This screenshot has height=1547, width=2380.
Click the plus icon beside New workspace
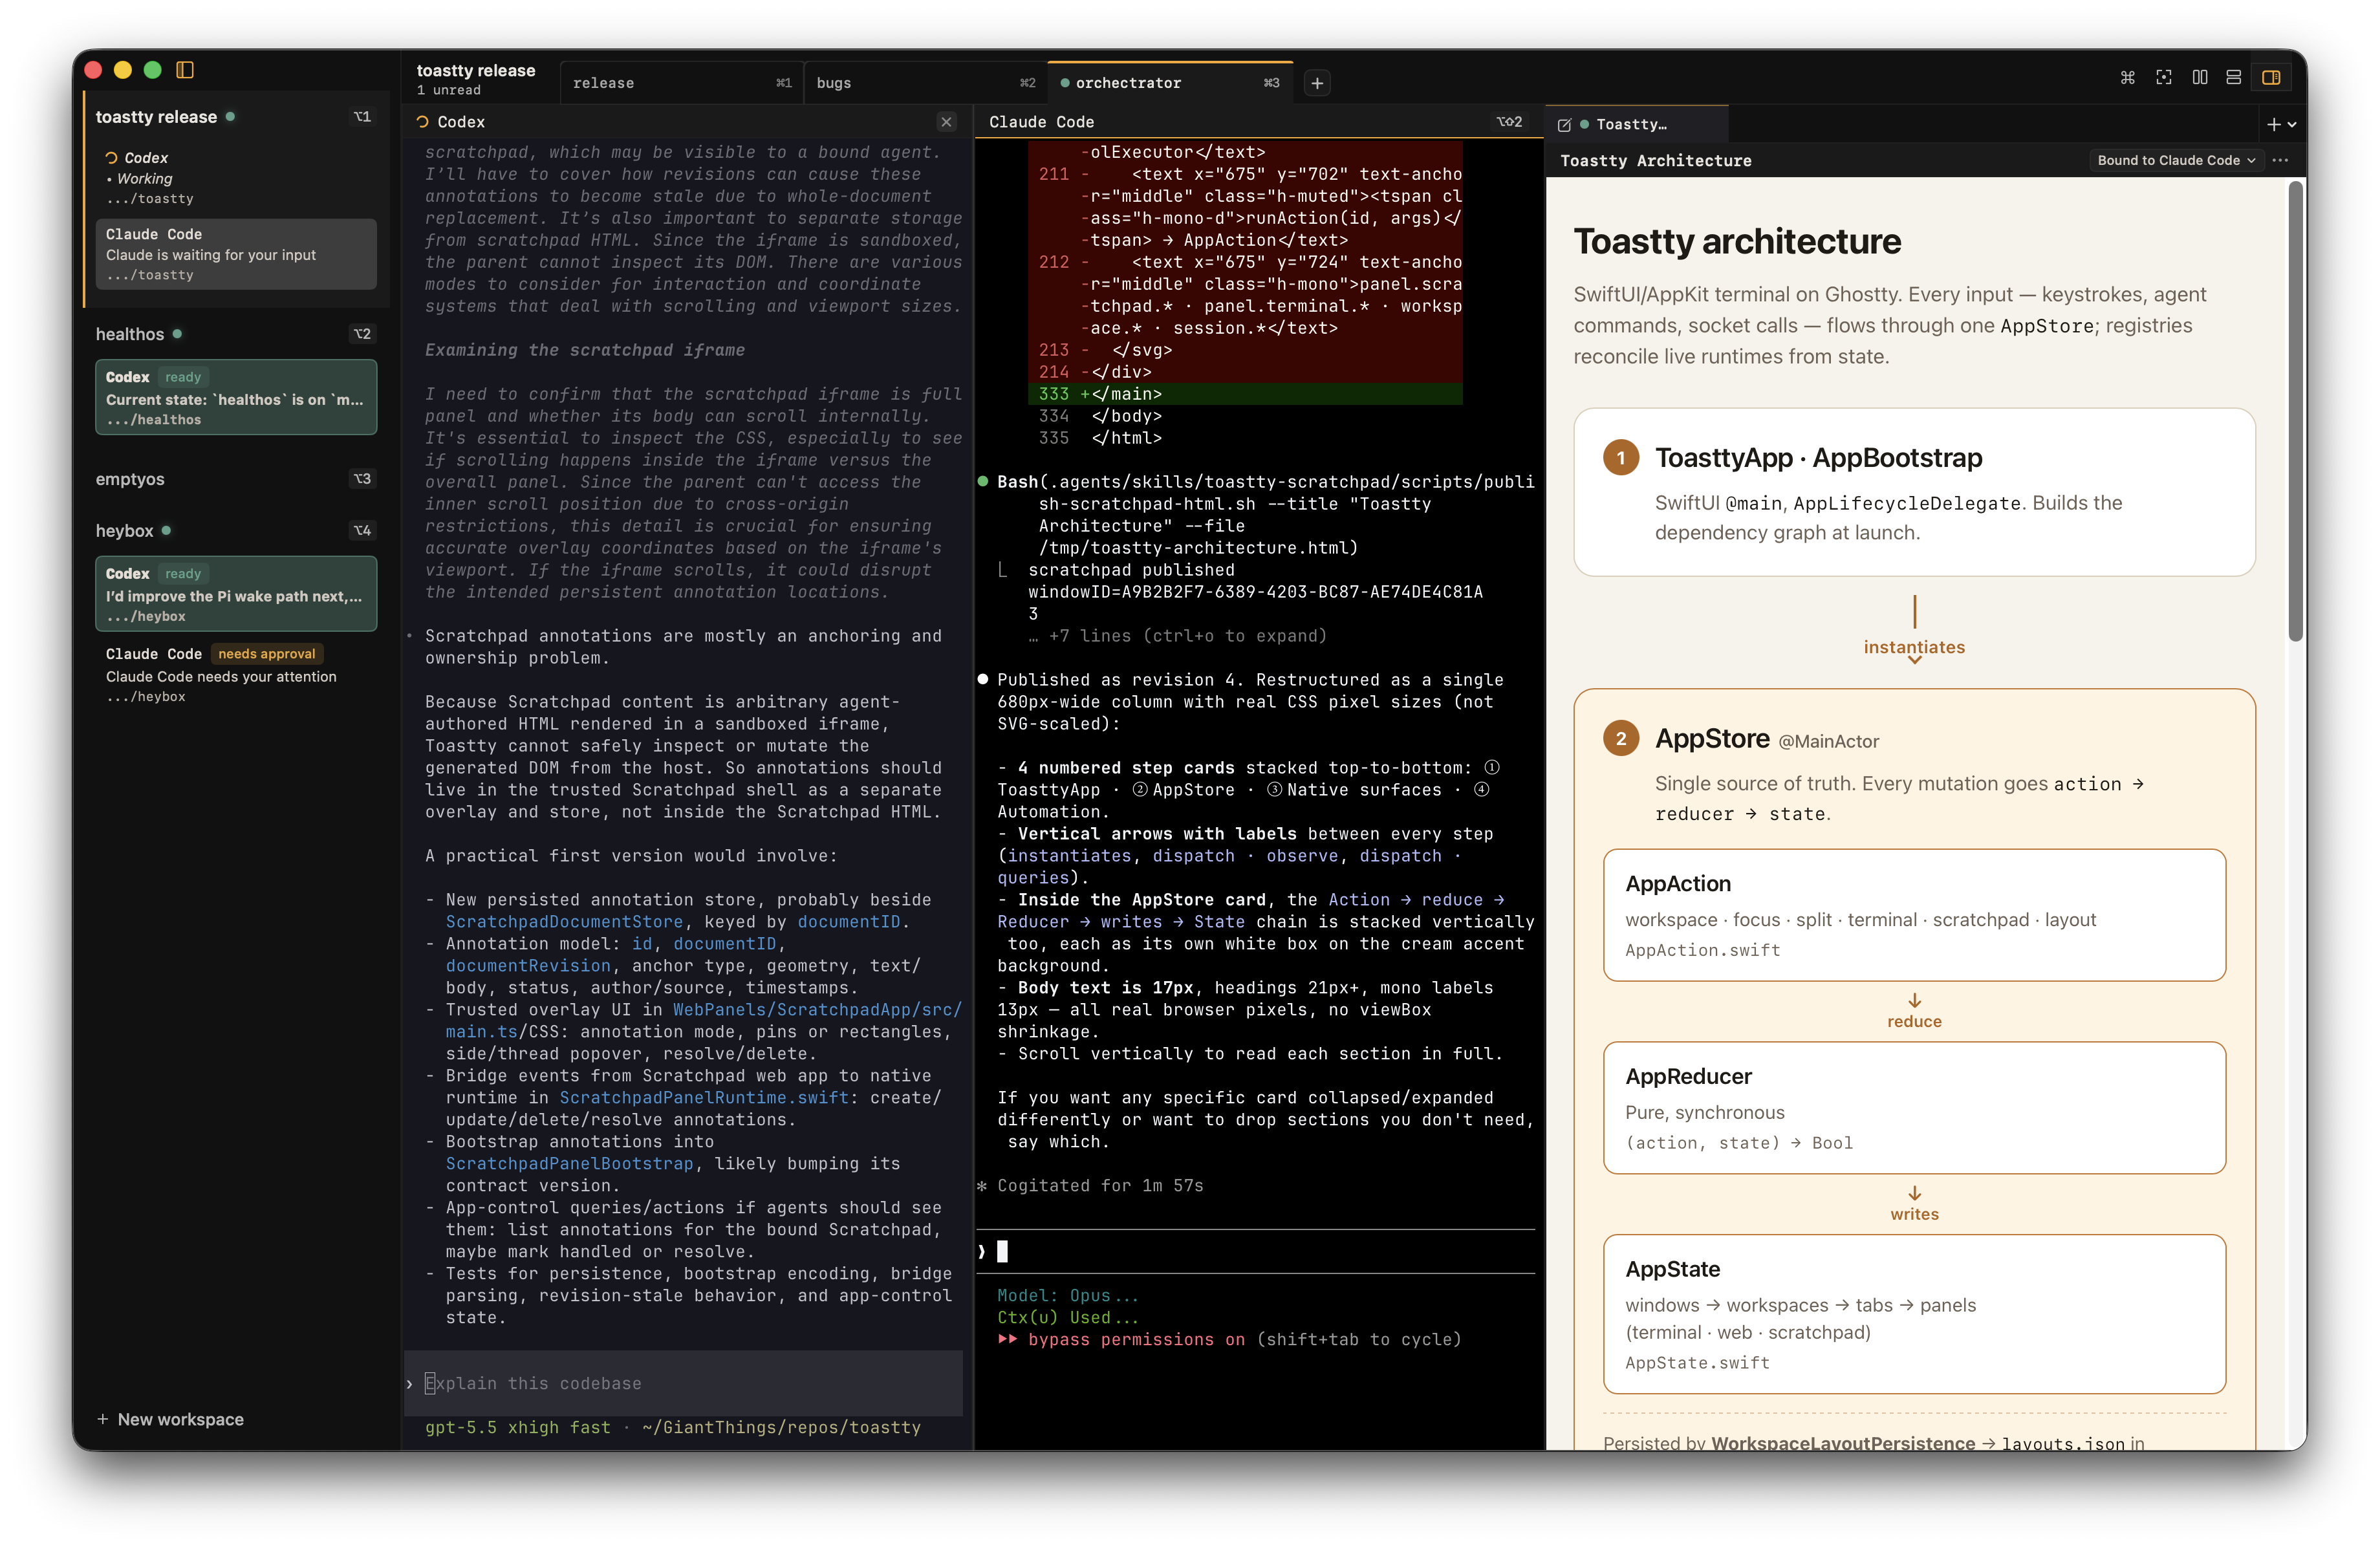102,1419
